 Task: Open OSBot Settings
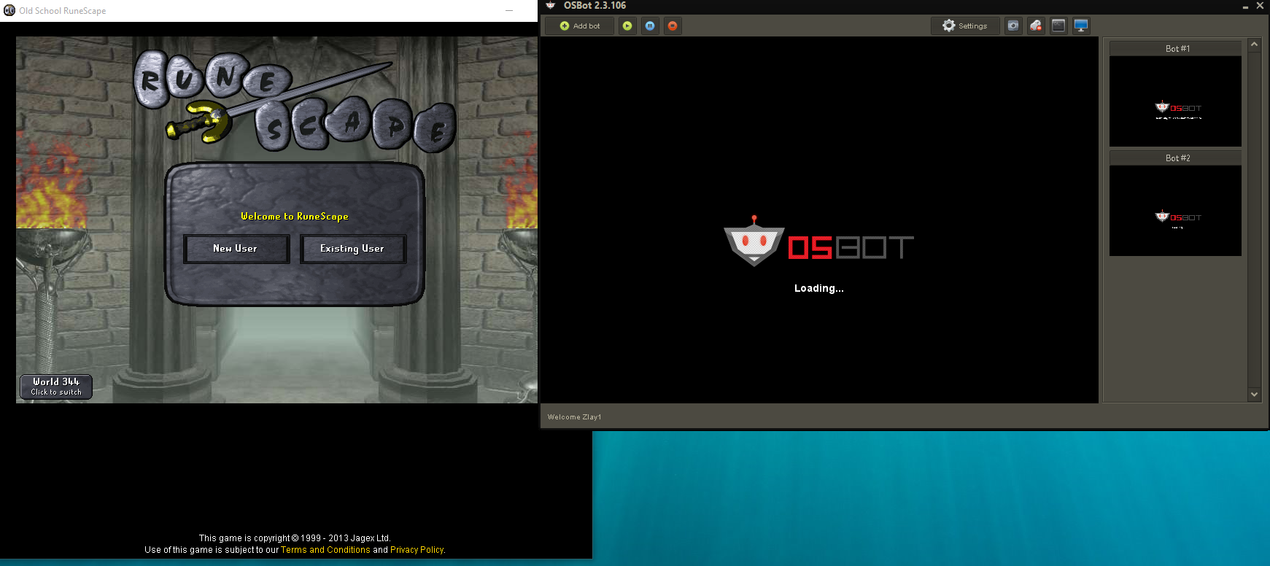pyautogui.click(x=964, y=26)
